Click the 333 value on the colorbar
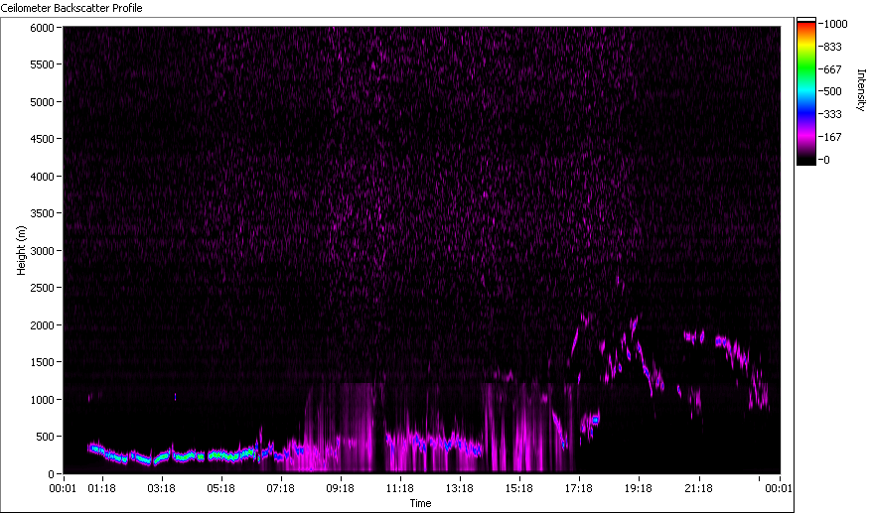This screenshot has height=513, width=870. point(833,114)
